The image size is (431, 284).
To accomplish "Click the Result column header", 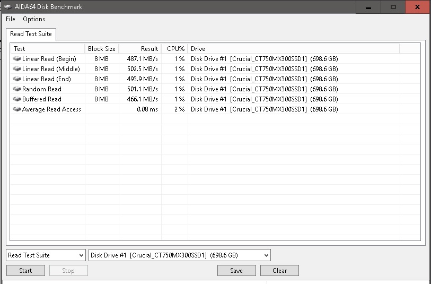I will click(x=140, y=49).
